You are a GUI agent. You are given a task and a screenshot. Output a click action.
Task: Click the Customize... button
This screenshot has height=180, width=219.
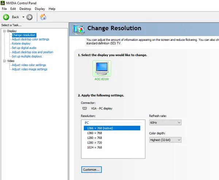click(92, 169)
